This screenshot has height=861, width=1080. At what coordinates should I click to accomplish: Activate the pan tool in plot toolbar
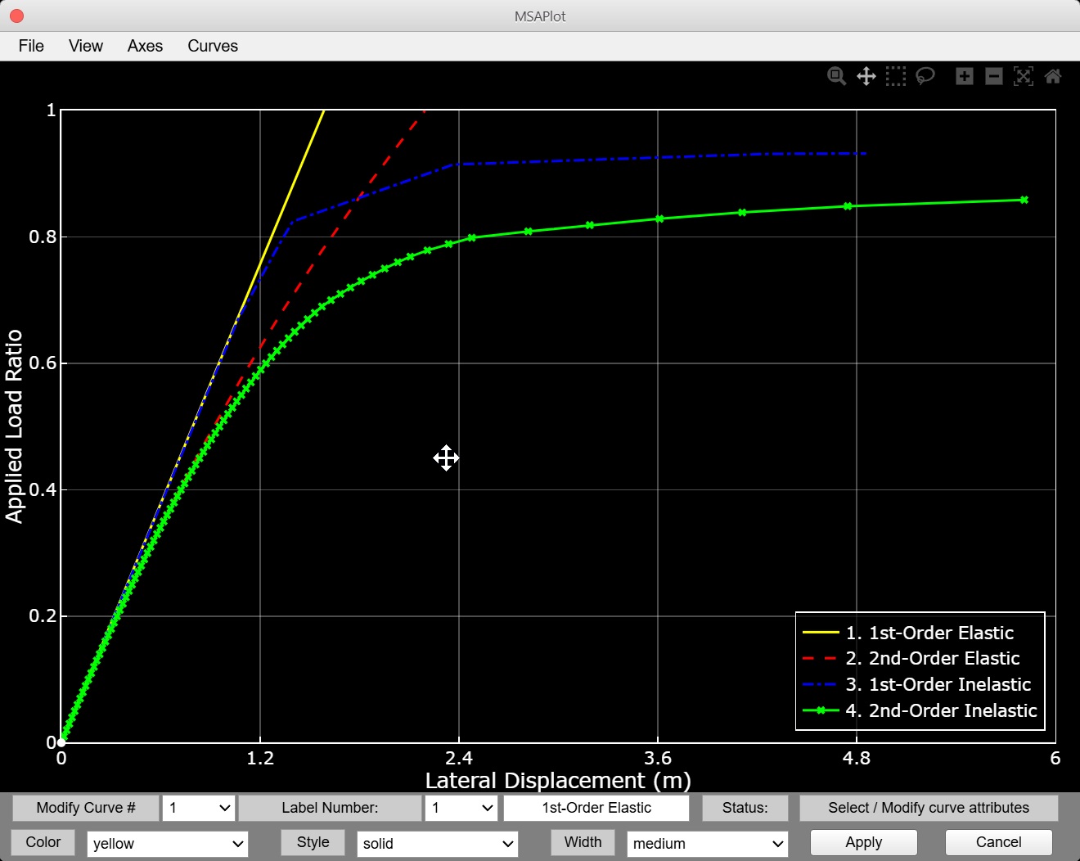[x=866, y=76]
